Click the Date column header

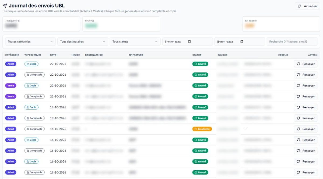[x=53, y=55]
